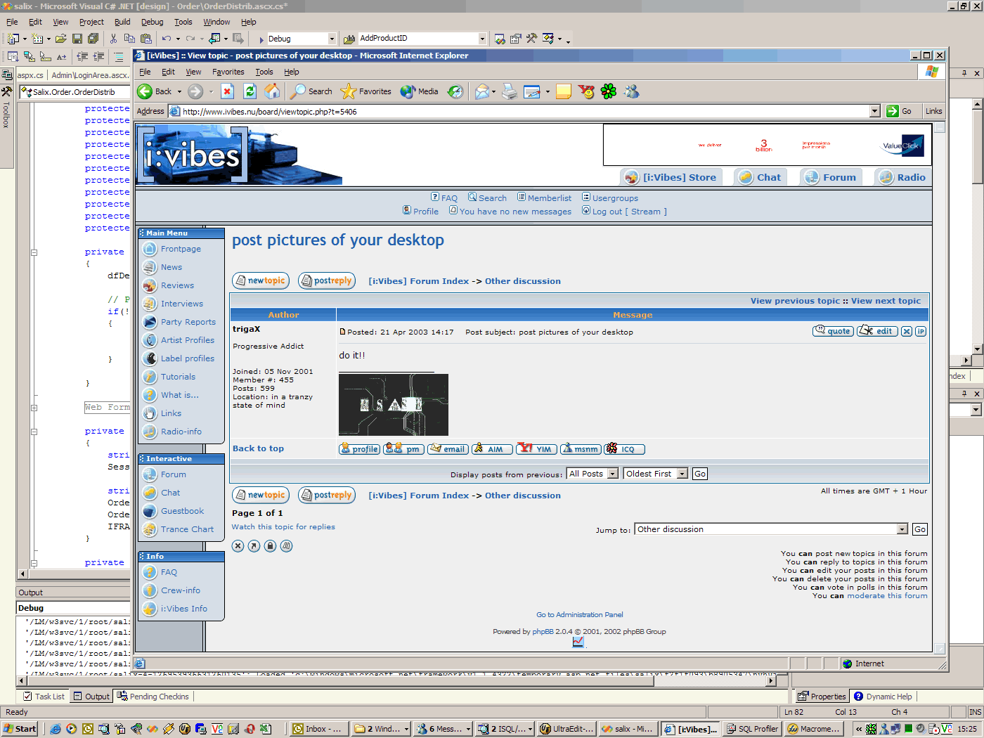This screenshot has height=738, width=984.
Task: Open the Inbox taskbar button
Action: (x=316, y=729)
